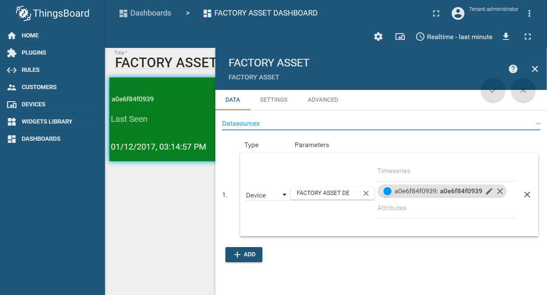Decline changes with round X button

(523, 90)
